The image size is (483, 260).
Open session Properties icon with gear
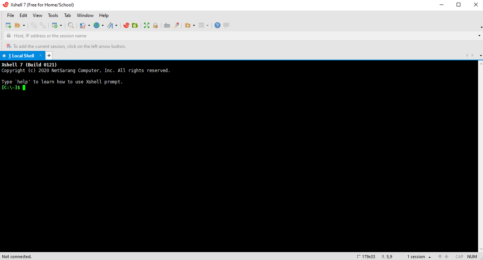coord(55,25)
